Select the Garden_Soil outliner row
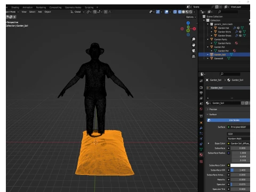Screen dimensions: 256x192 pos(224,54)
